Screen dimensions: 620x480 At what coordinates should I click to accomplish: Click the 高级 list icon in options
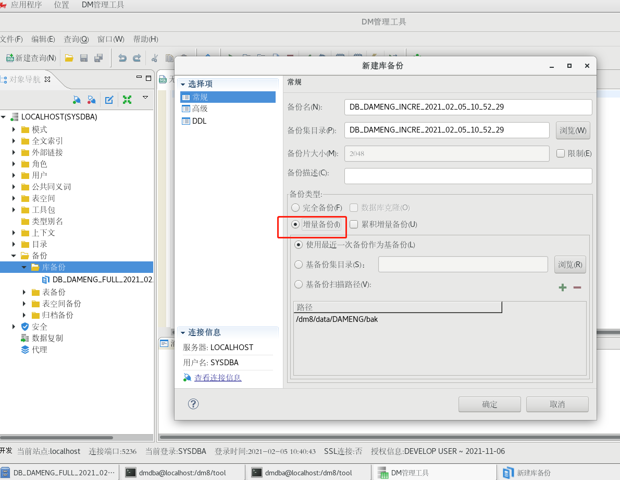point(186,109)
